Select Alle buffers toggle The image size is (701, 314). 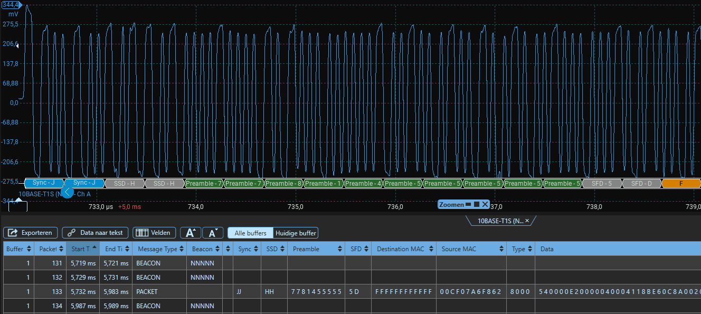tap(251, 233)
